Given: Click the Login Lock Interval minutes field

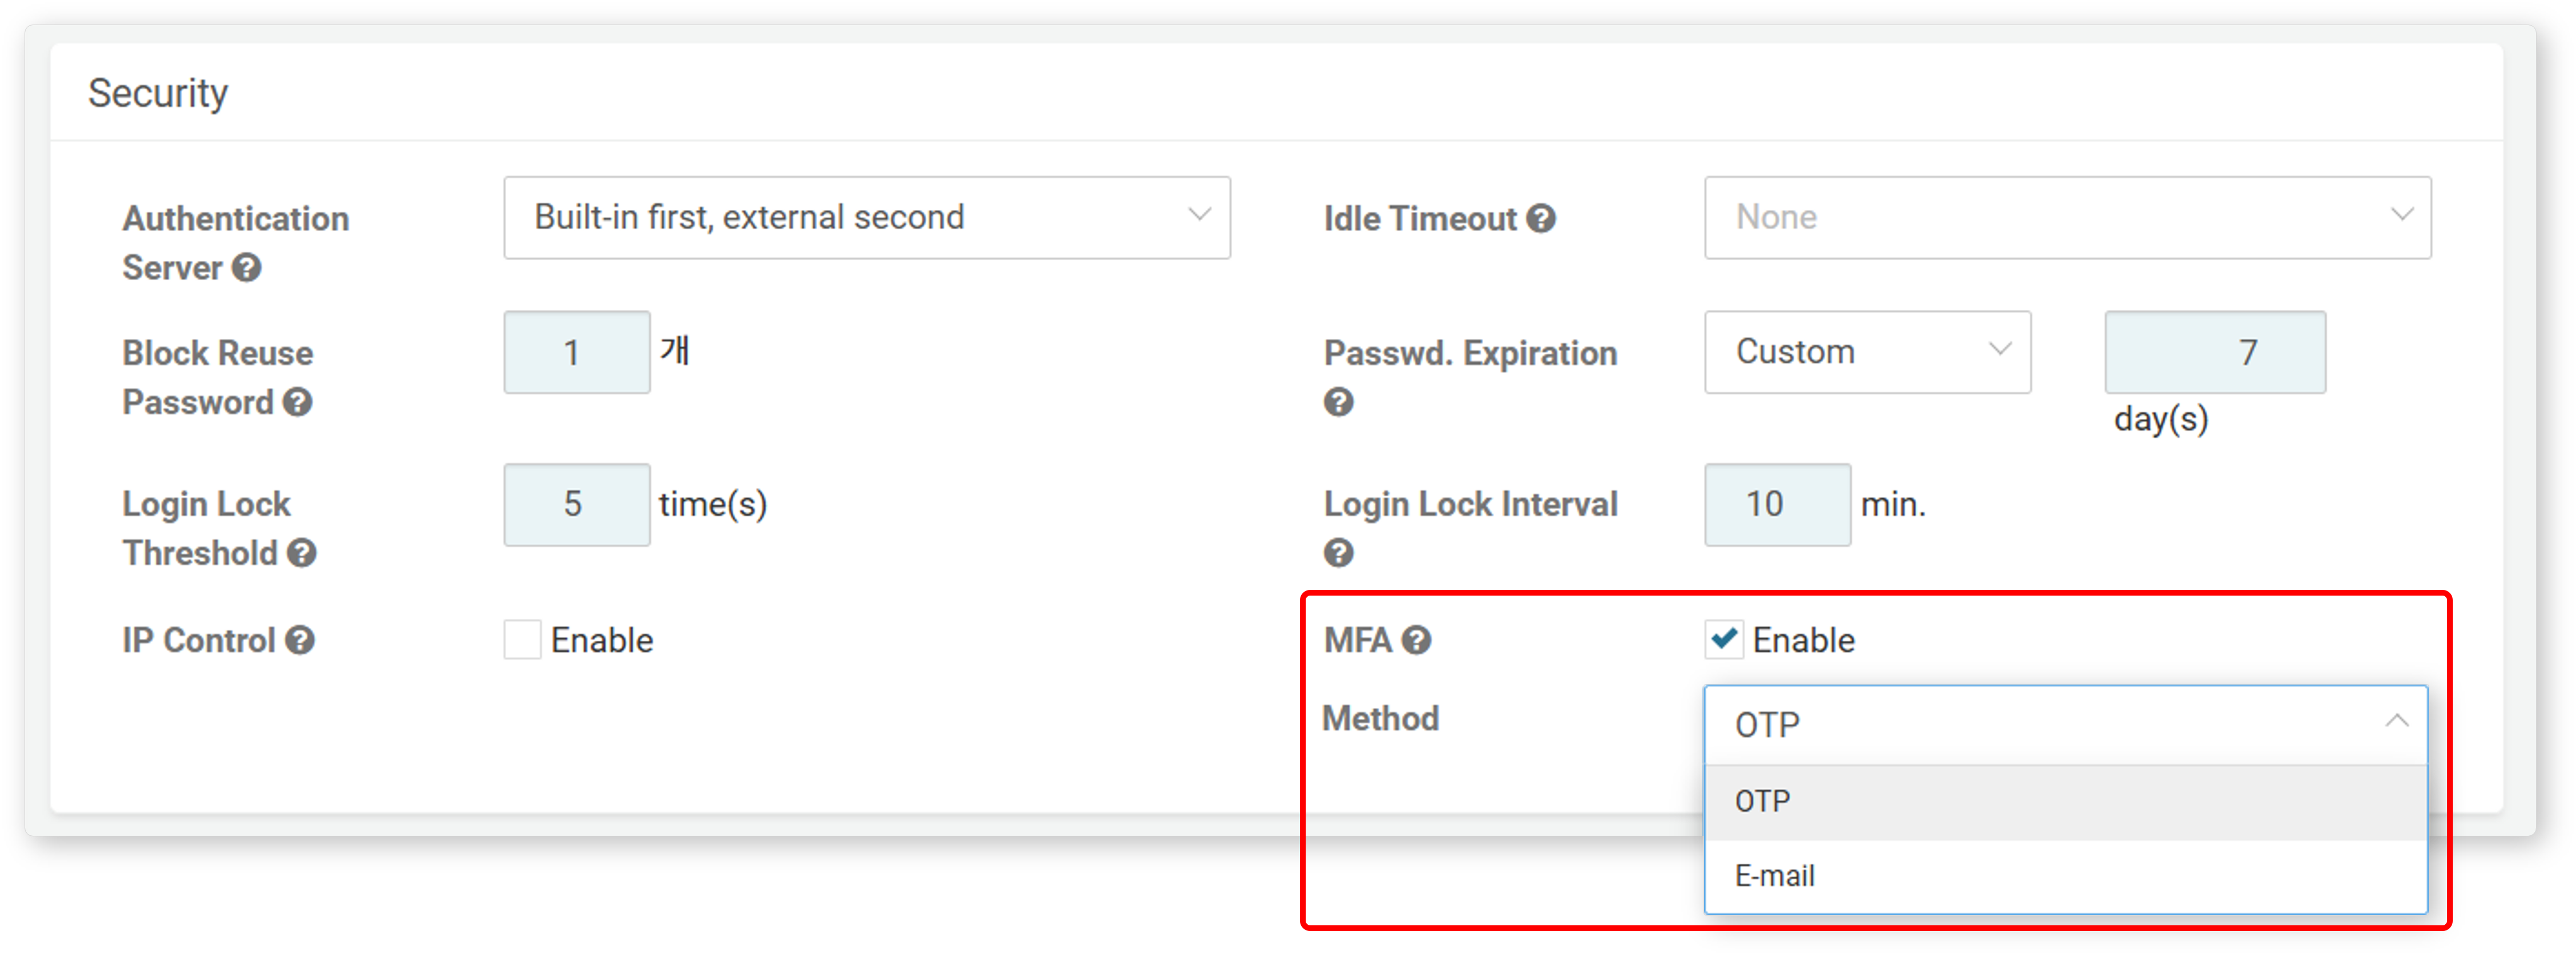Looking at the screenshot, I should (x=1778, y=504).
